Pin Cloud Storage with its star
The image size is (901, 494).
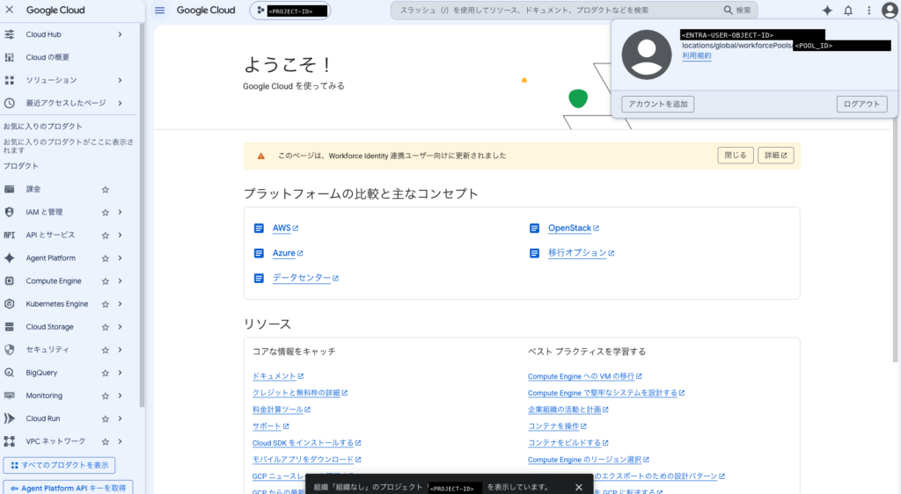click(x=106, y=327)
